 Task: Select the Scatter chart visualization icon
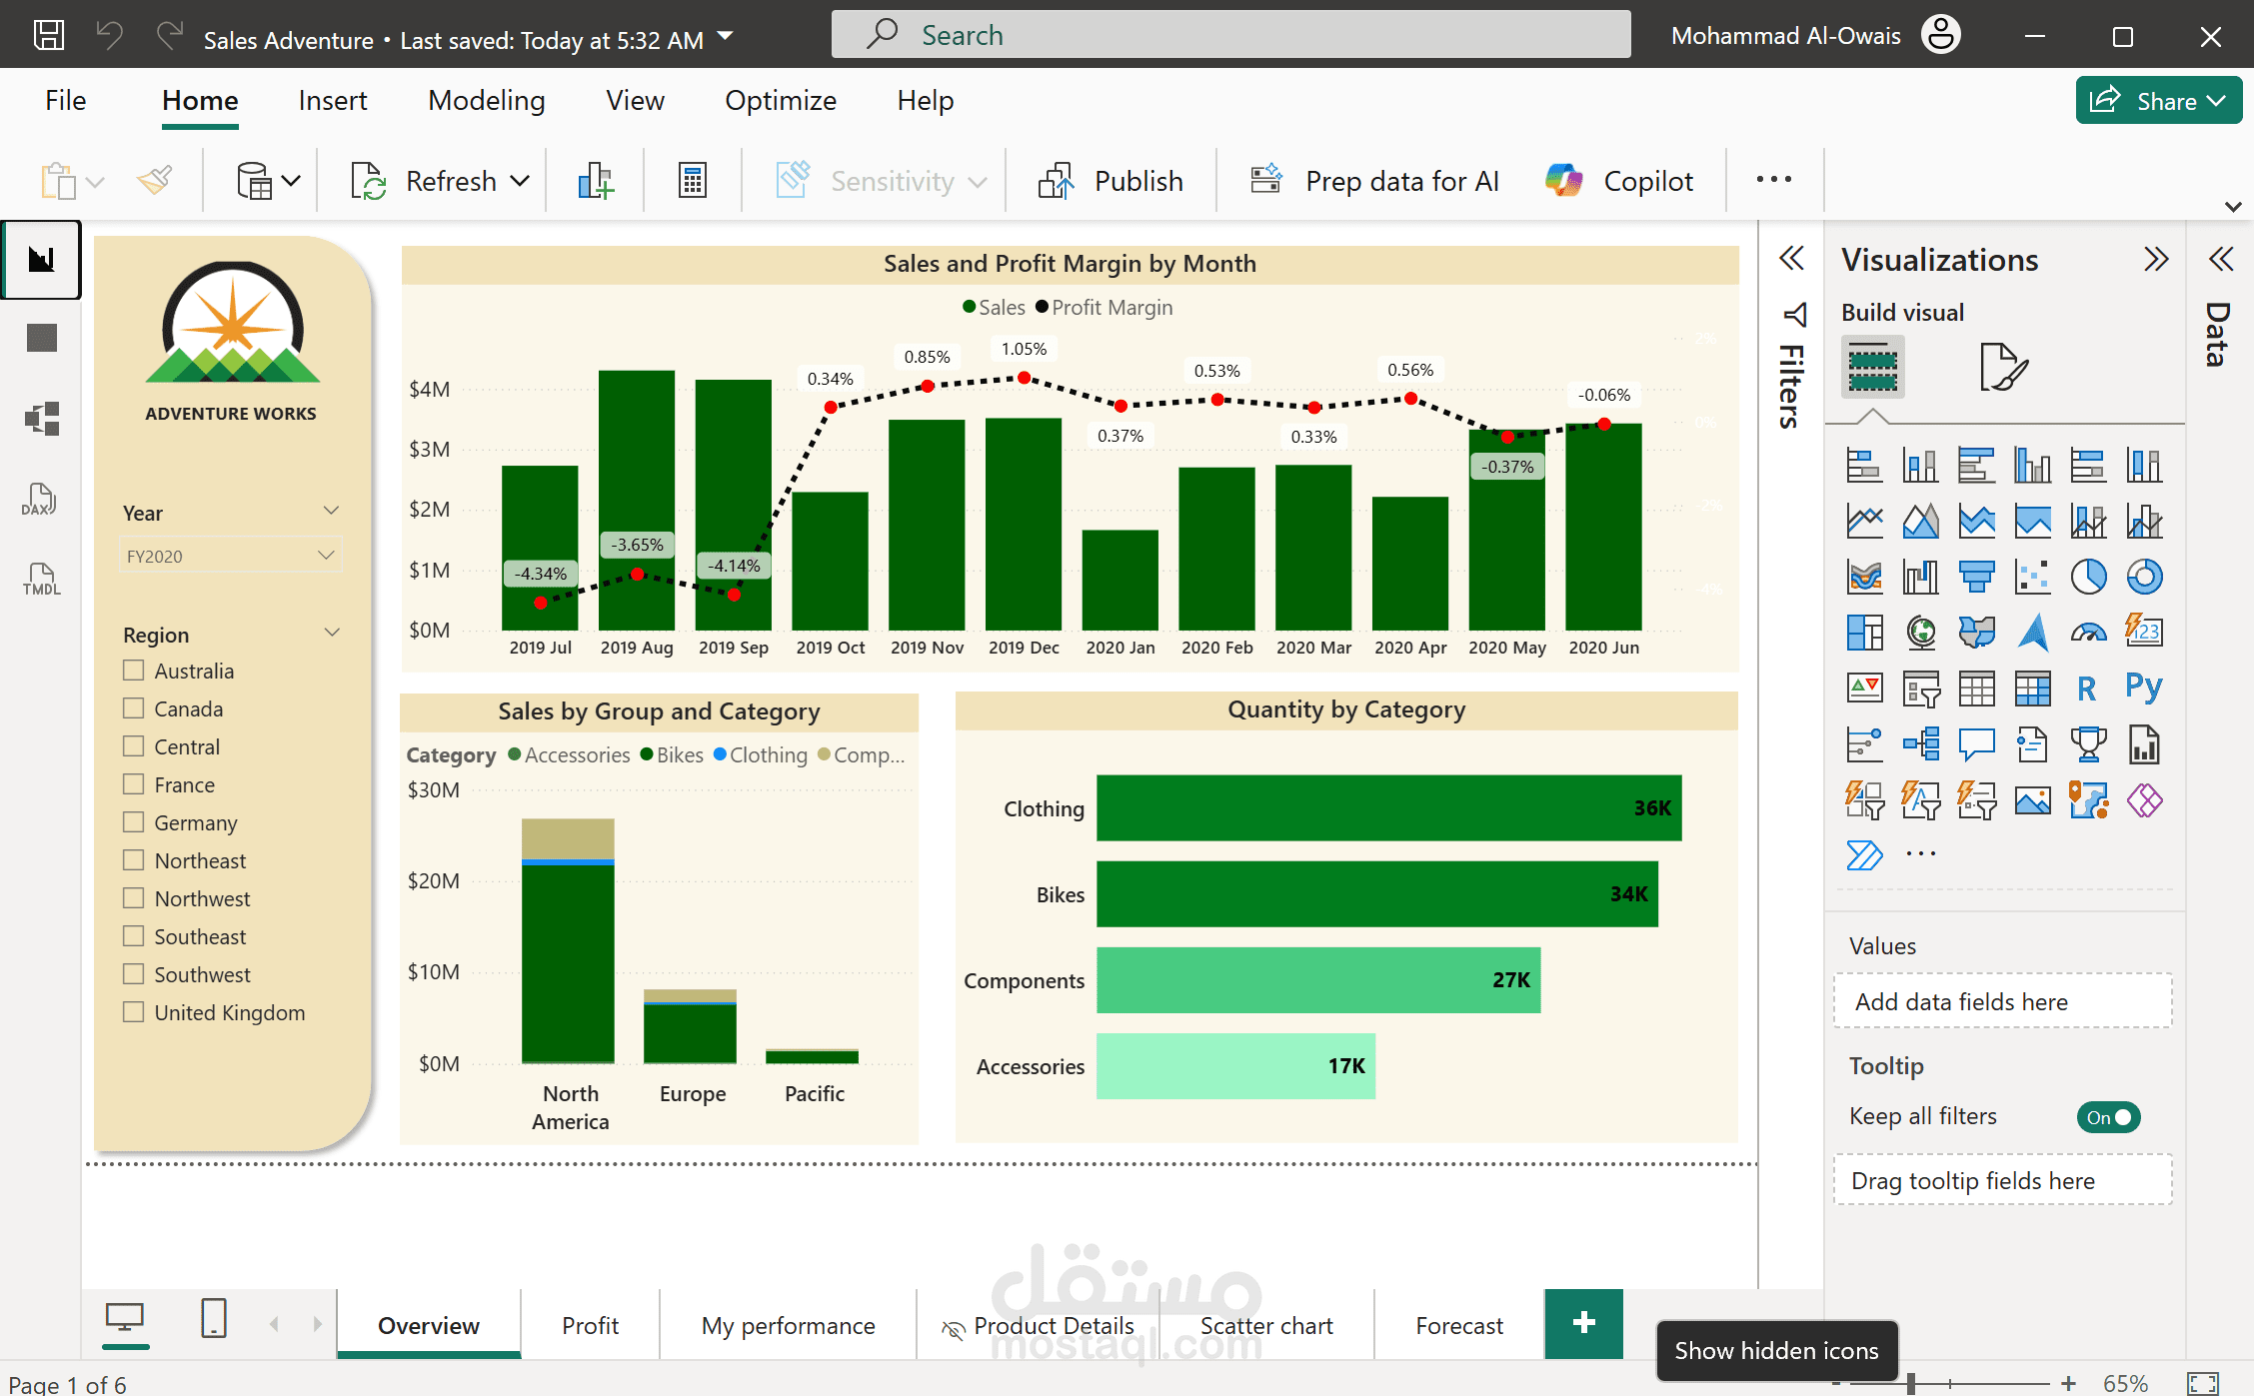tap(2033, 577)
